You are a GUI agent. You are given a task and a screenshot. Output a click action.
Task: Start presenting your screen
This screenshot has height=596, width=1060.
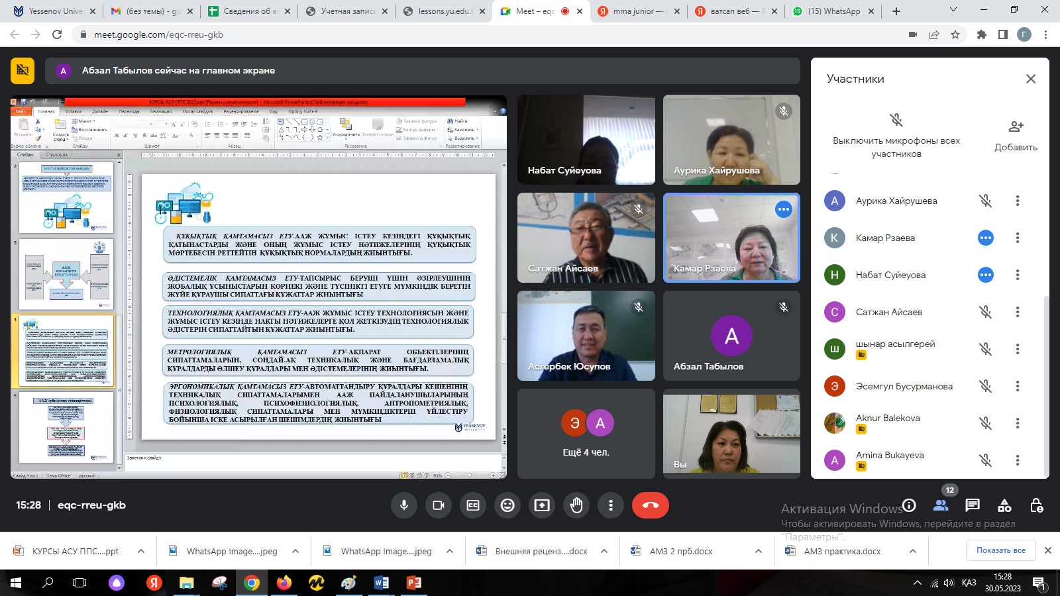pyautogui.click(x=542, y=505)
